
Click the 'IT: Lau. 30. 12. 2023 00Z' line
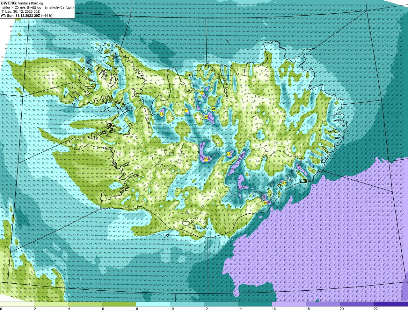tap(20, 11)
